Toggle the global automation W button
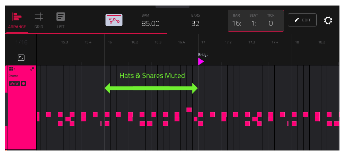Viewport: 345px width, 156px height. tap(114, 20)
